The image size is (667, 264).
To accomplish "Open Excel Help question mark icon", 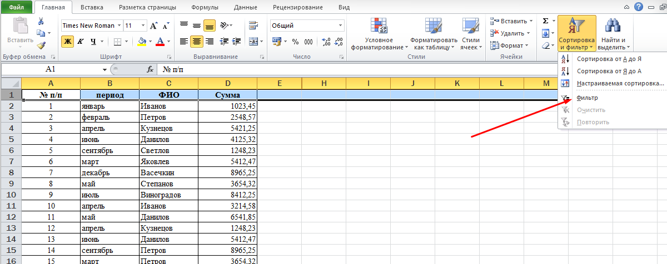I will coord(638,7).
